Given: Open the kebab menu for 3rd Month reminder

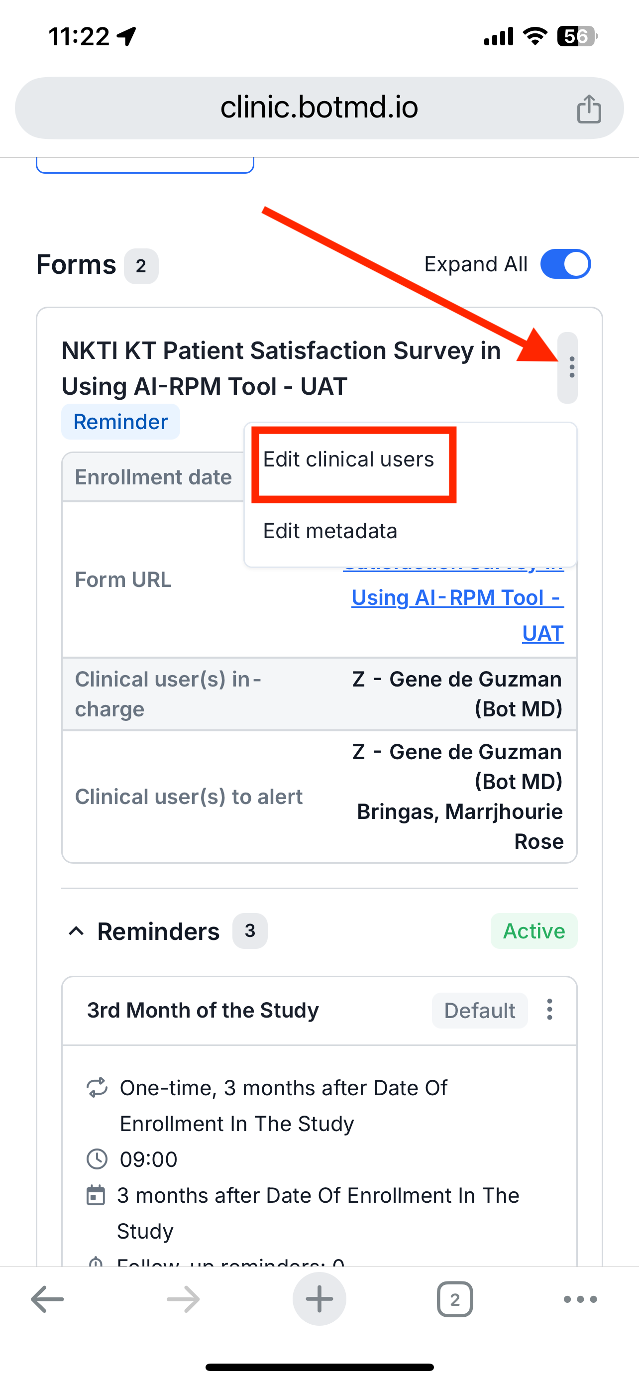Looking at the screenshot, I should (x=549, y=1010).
